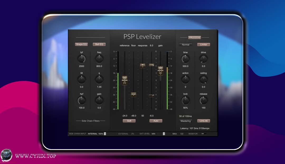285x164 pixels.
Task: Click the hpf value 100.0
Action: (x=82, y=108)
